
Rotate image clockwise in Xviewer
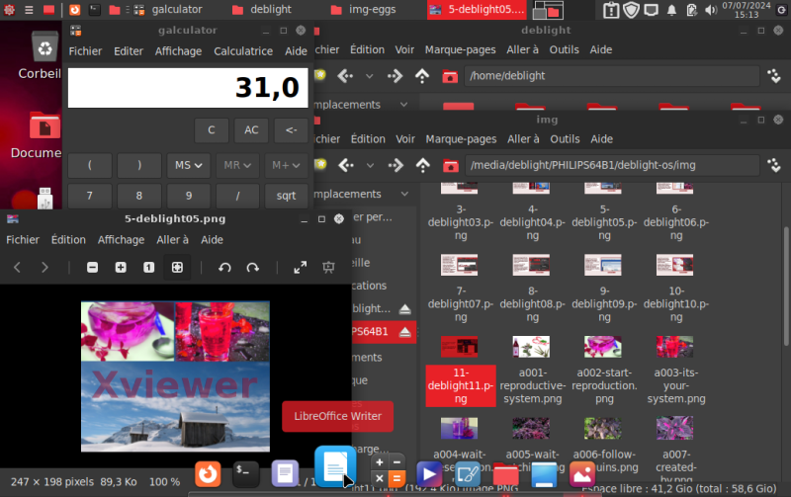tap(253, 268)
